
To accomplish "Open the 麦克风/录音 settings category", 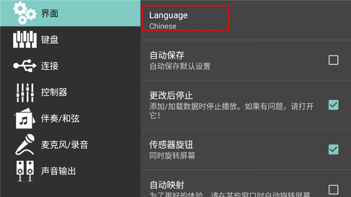I will click(70, 145).
